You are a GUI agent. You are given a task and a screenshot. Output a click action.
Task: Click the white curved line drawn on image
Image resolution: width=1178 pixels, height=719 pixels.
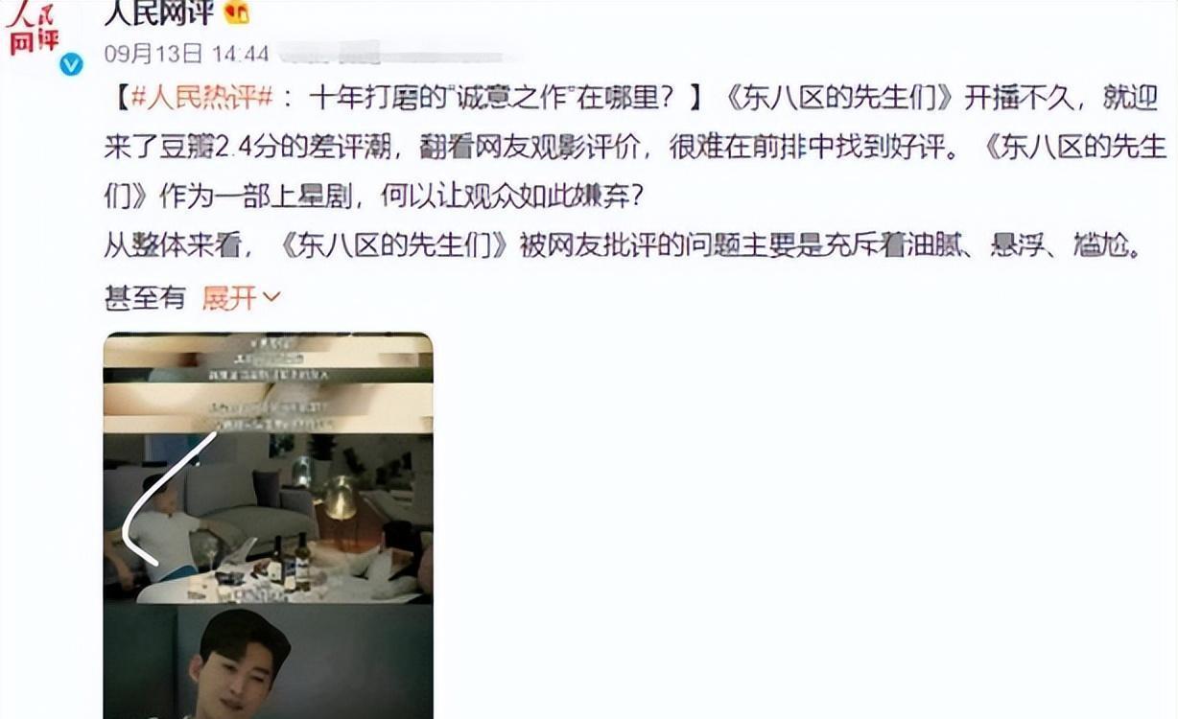coord(165,499)
